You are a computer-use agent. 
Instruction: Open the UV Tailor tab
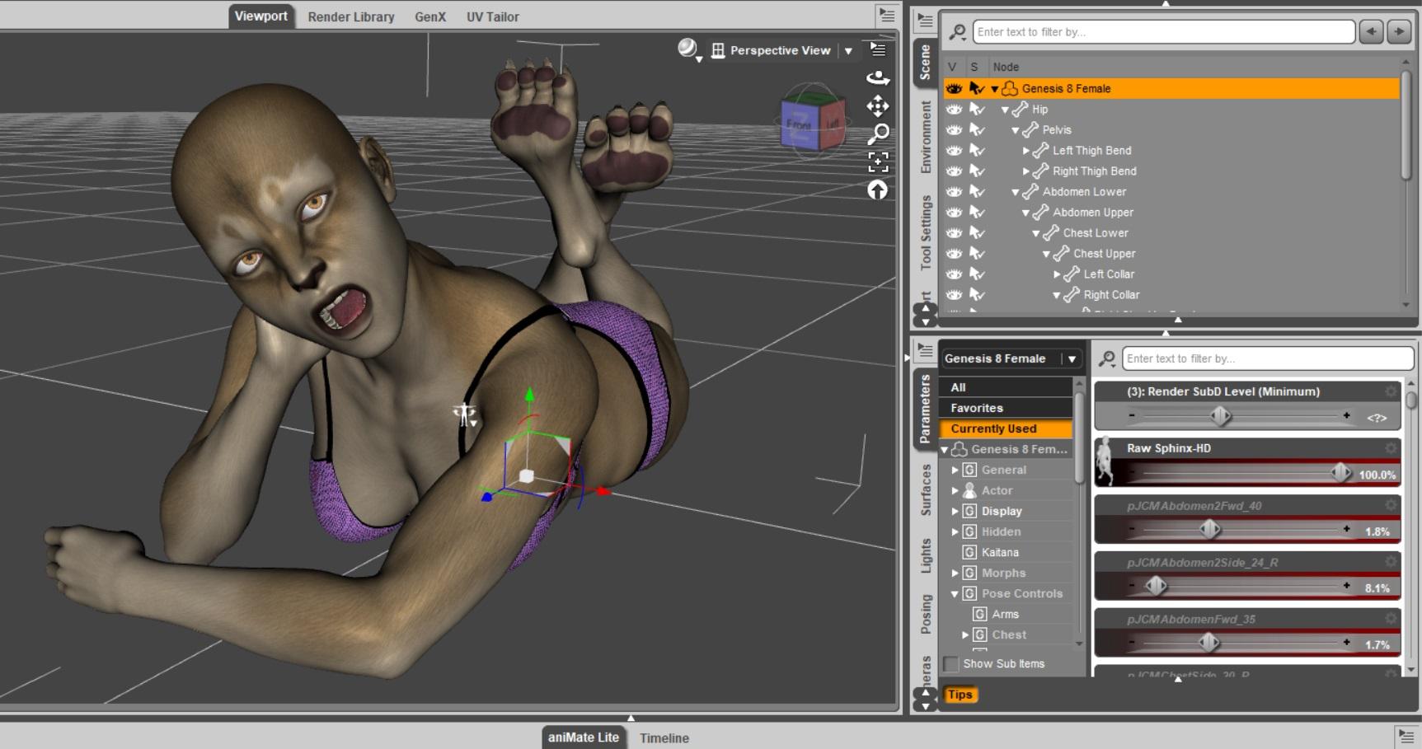pyautogui.click(x=493, y=16)
